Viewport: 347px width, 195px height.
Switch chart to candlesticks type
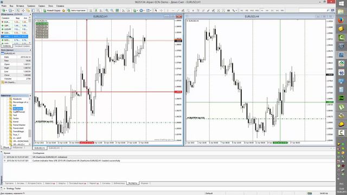click(96, 10)
